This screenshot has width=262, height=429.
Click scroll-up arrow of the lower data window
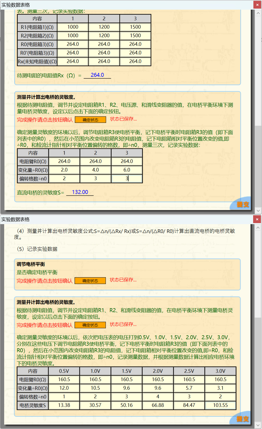tap(258, 228)
